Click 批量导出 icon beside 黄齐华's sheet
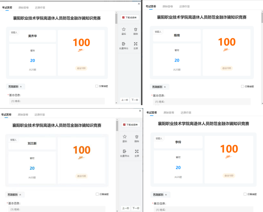263x212 pixels. [124, 44]
